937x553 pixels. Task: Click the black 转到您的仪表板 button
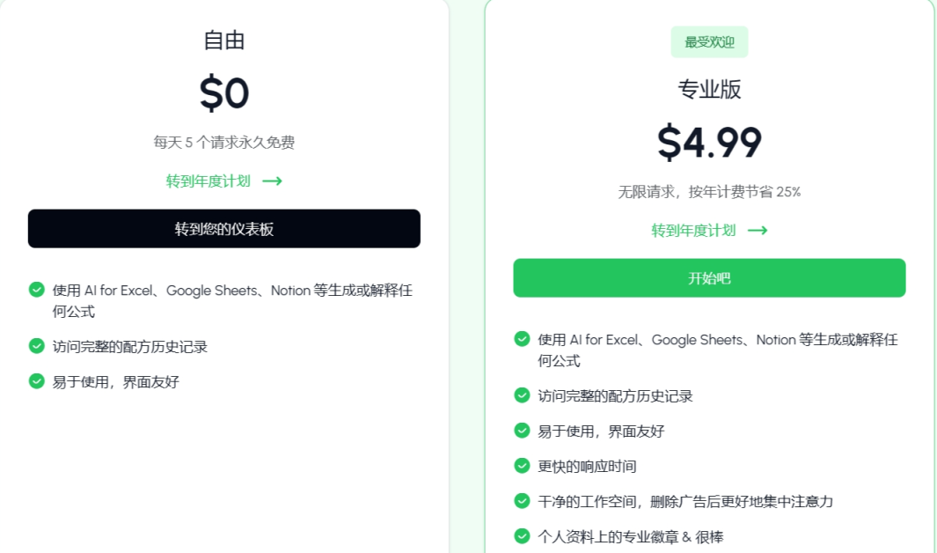click(x=223, y=229)
